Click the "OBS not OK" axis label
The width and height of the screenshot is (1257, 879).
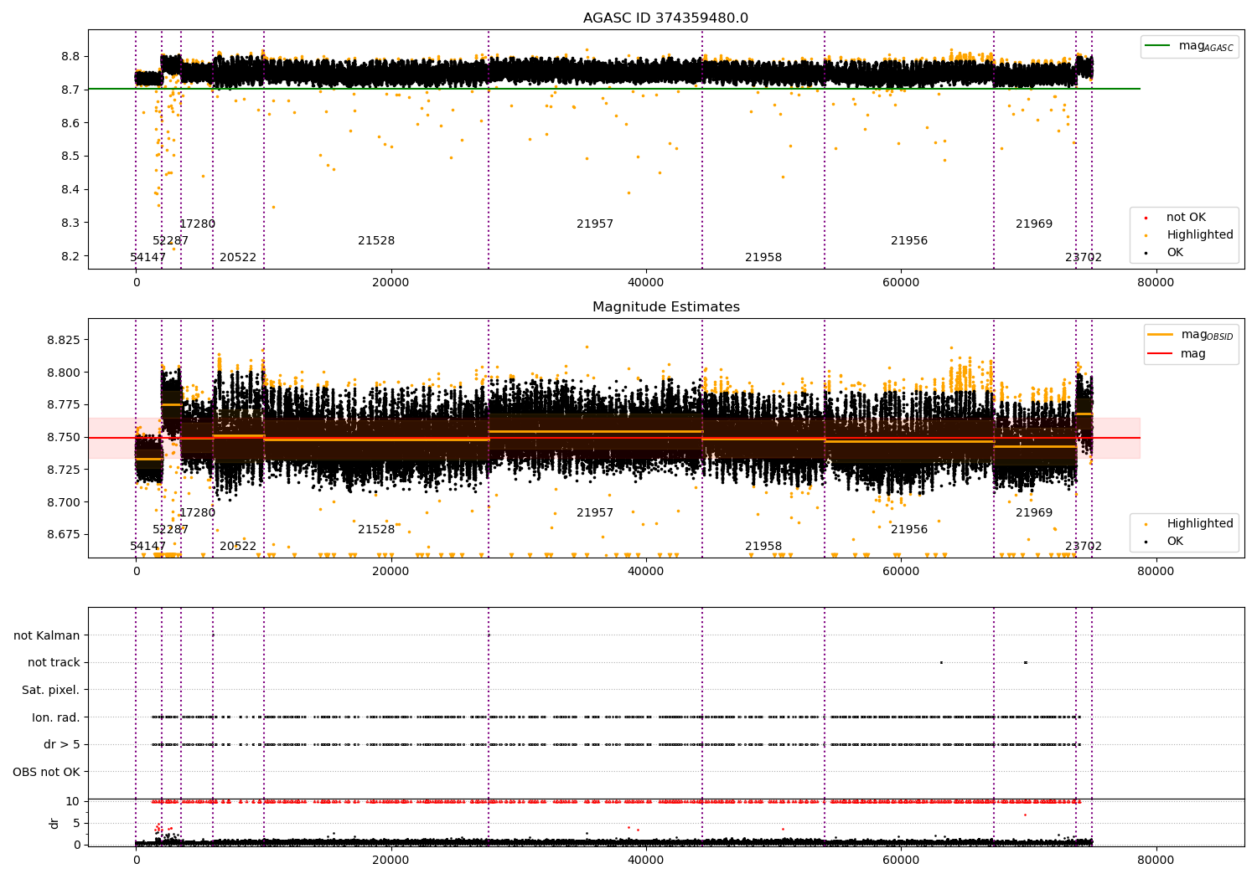coord(46,773)
